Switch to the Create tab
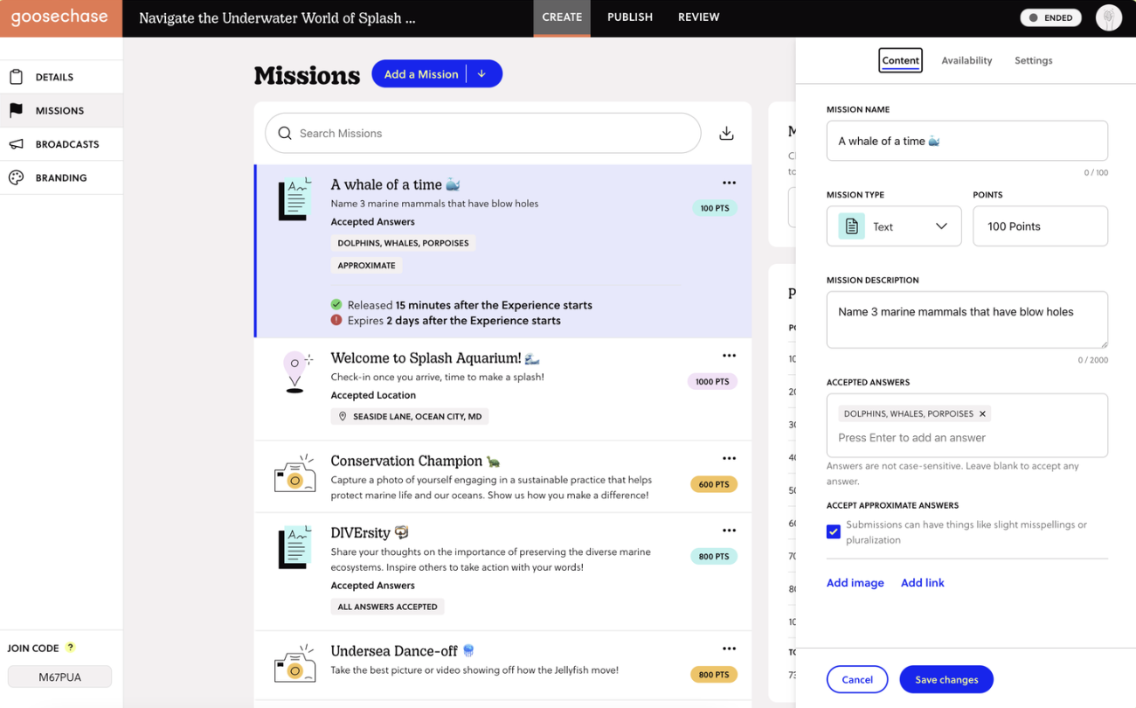 click(x=562, y=17)
